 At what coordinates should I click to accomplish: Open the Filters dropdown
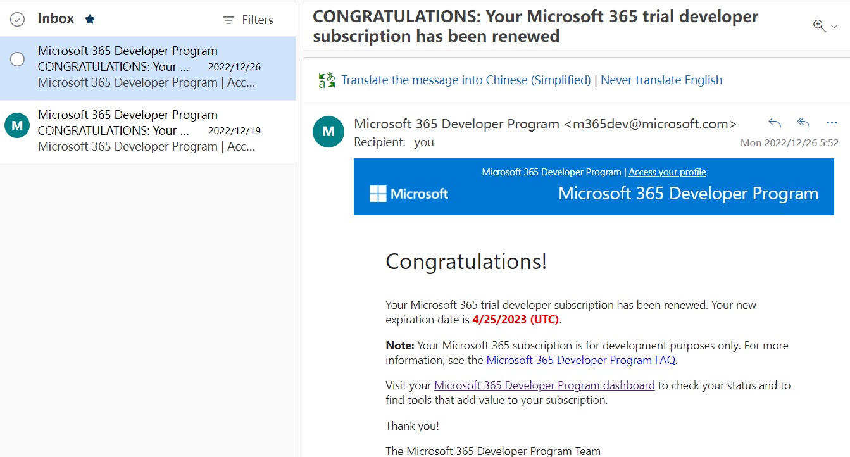(x=256, y=20)
